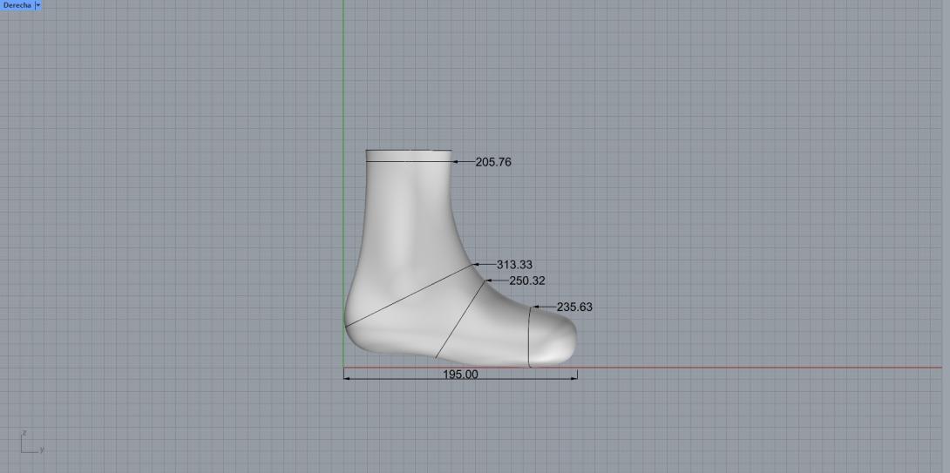Click the horizontal curve at the leg top
Viewport: 950px width, 473px height.
click(x=408, y=161)
